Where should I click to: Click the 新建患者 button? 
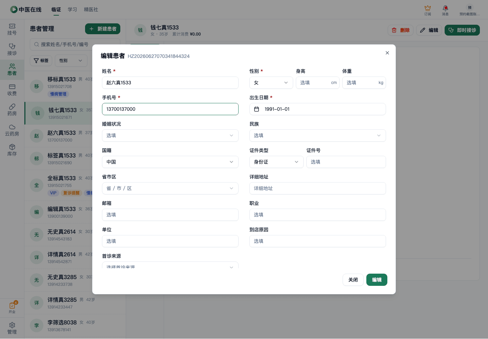103,29
